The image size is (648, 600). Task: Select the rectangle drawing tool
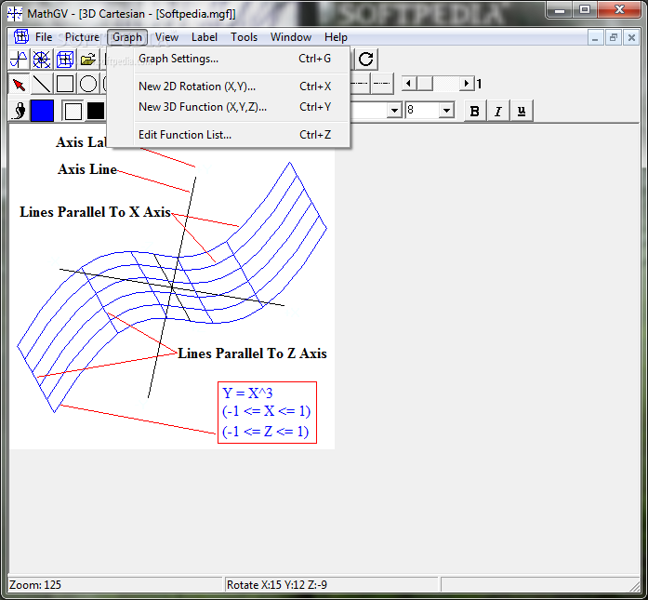coord(65,84)
